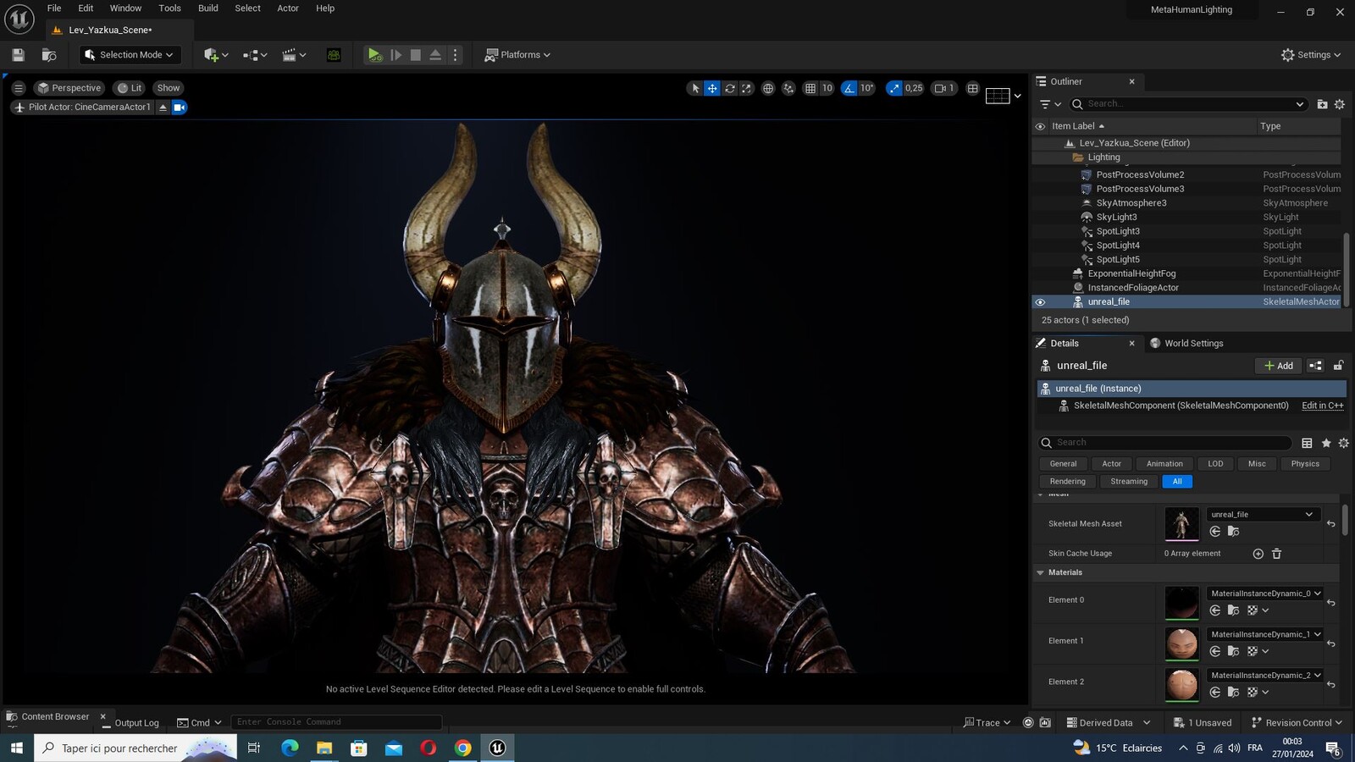Select the translate (move) gizmo tool
Image resolution: width=1355 pixels, height=762 pixels.
(712, 88)
